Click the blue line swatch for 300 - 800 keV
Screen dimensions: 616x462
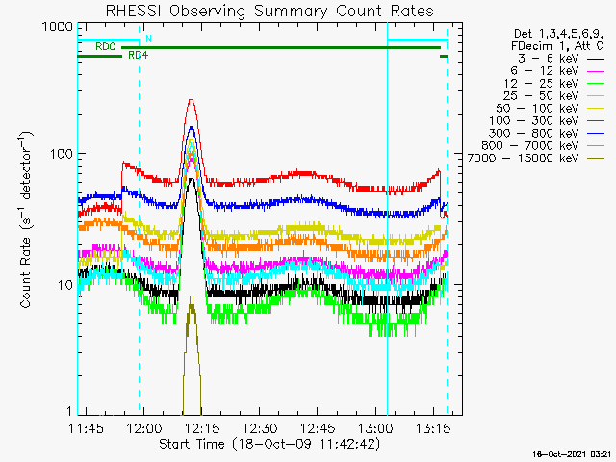[x=596, y=134]
